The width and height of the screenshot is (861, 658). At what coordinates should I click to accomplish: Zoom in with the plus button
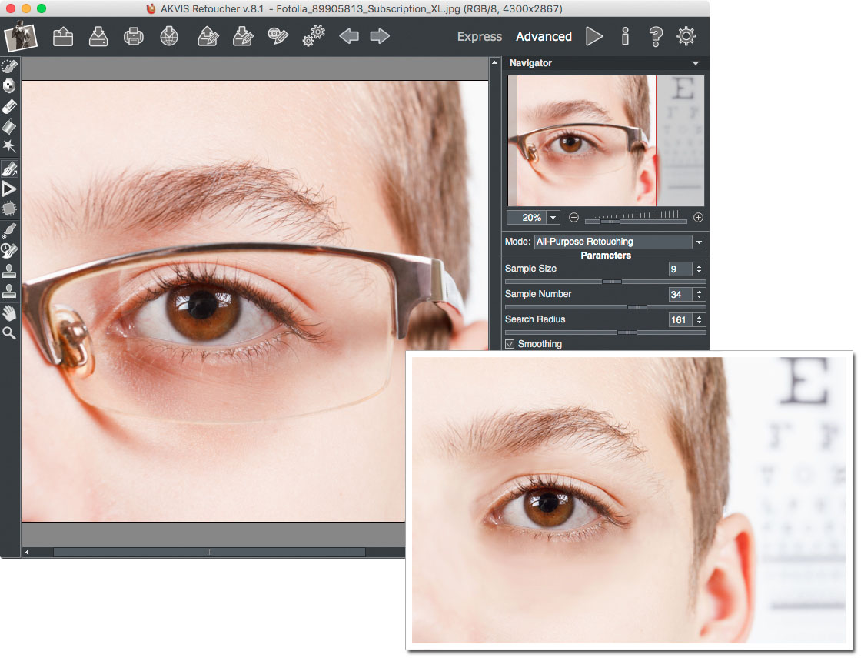point(698,218)
